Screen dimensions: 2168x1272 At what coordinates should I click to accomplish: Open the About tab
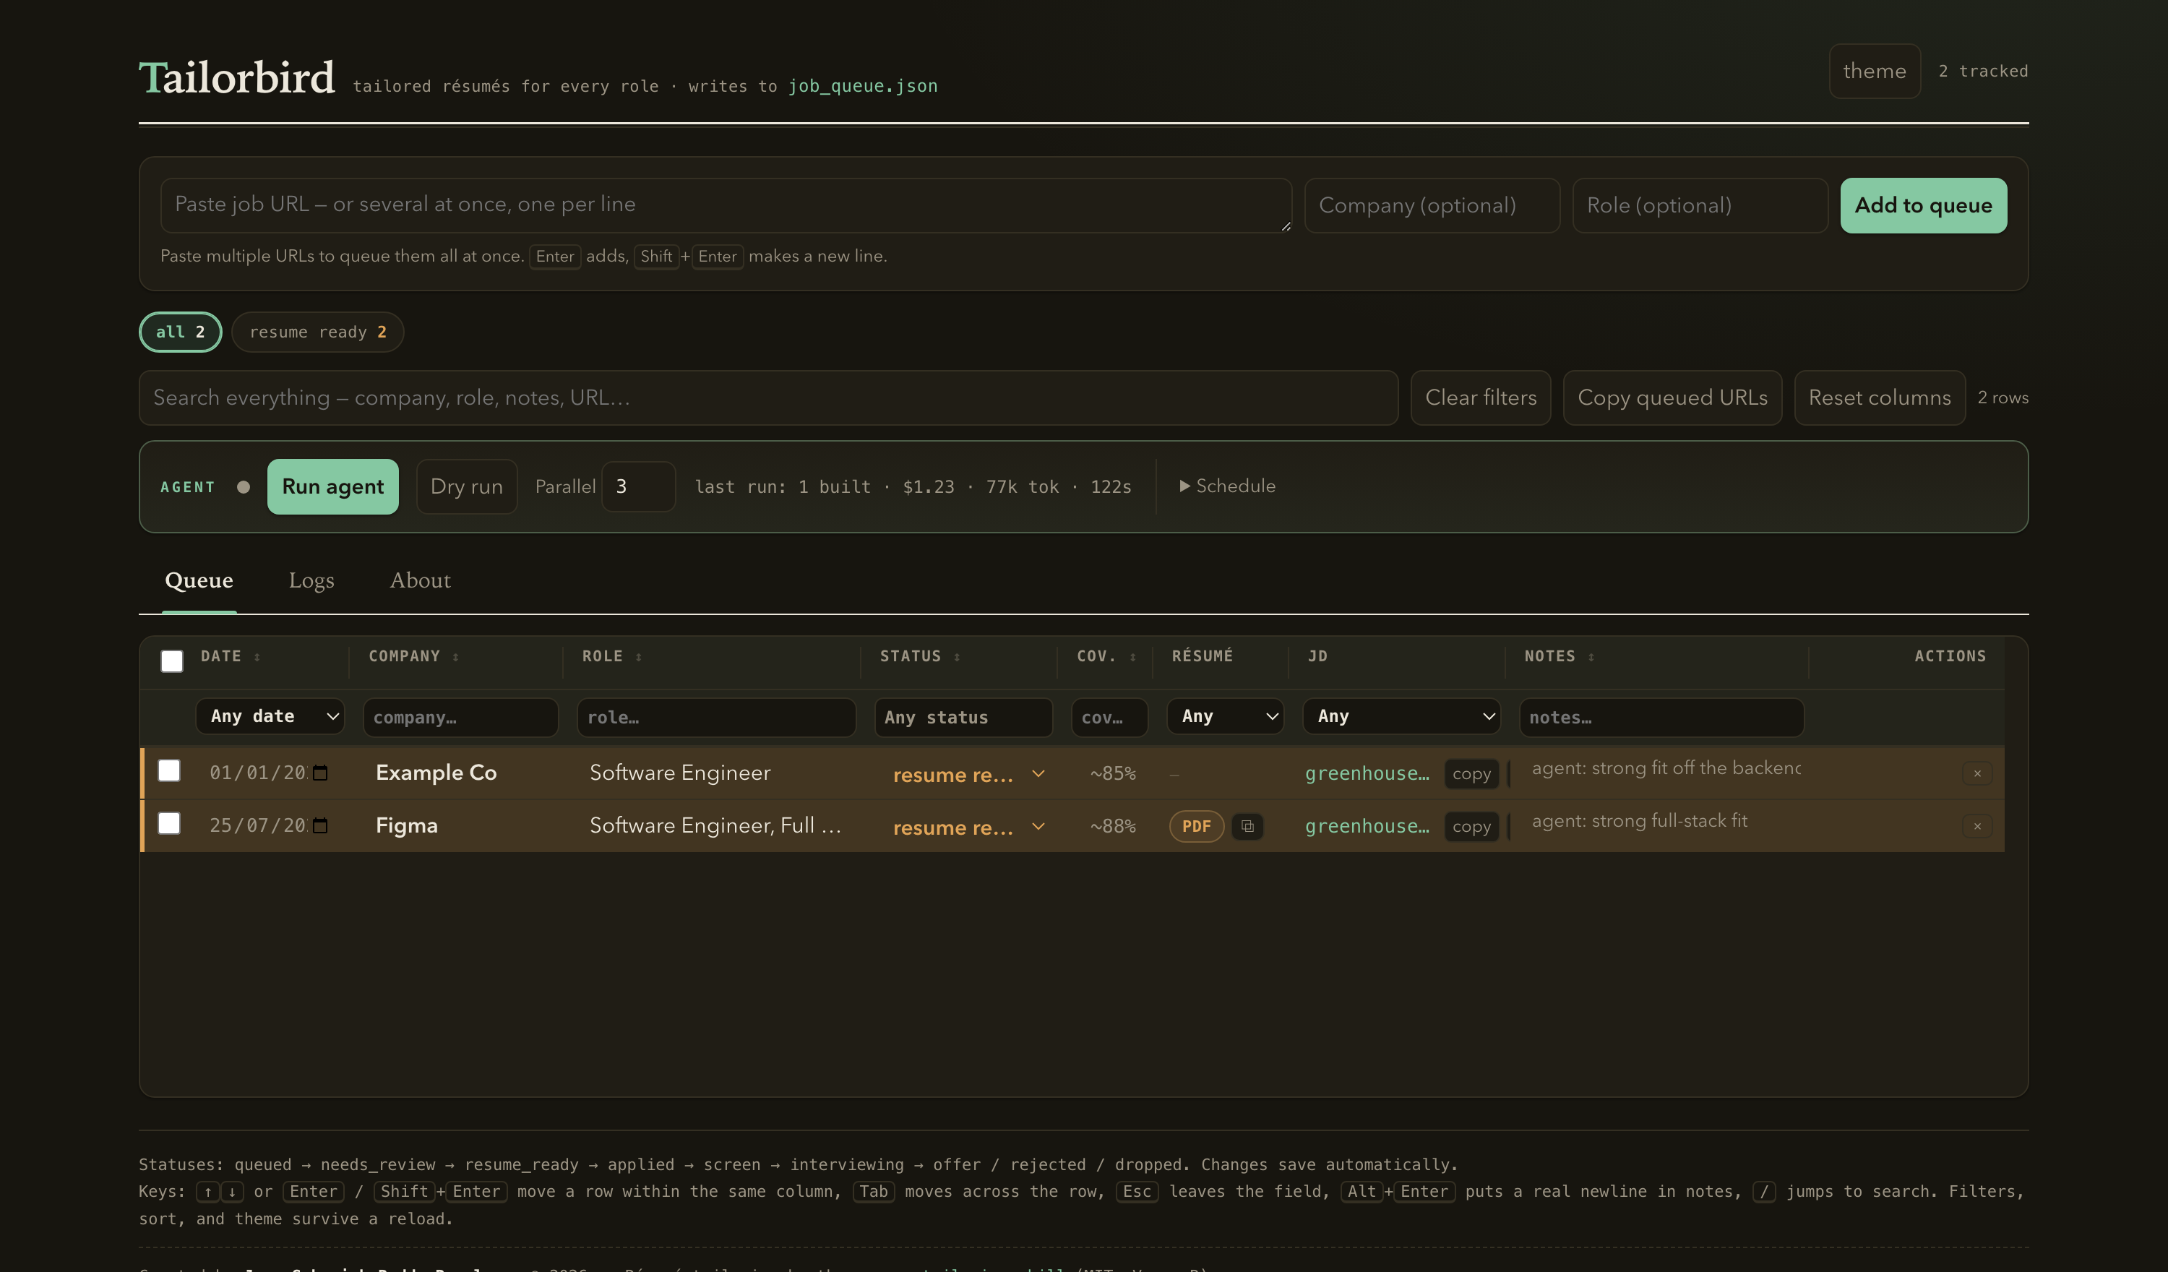420,581
